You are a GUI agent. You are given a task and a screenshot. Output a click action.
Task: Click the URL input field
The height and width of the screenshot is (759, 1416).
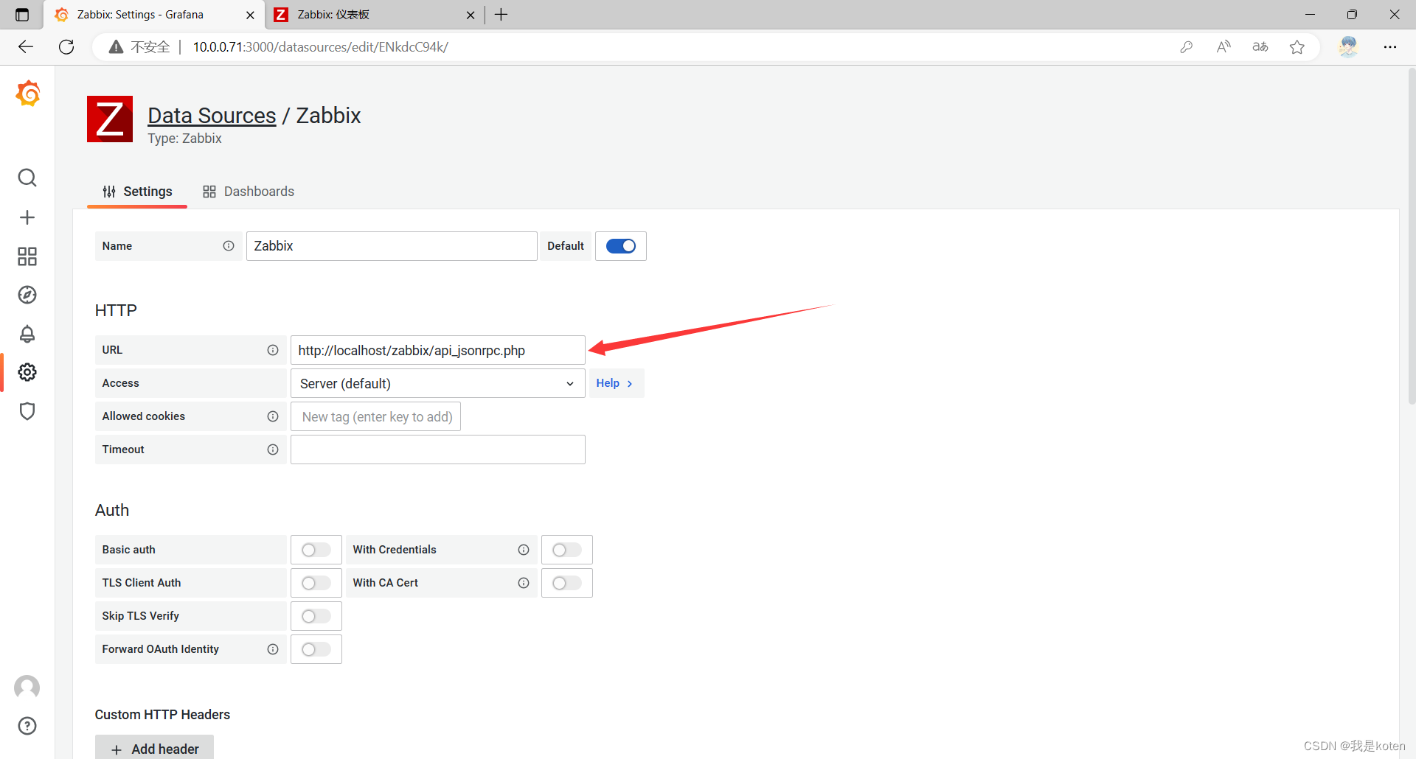pos(438,350)
